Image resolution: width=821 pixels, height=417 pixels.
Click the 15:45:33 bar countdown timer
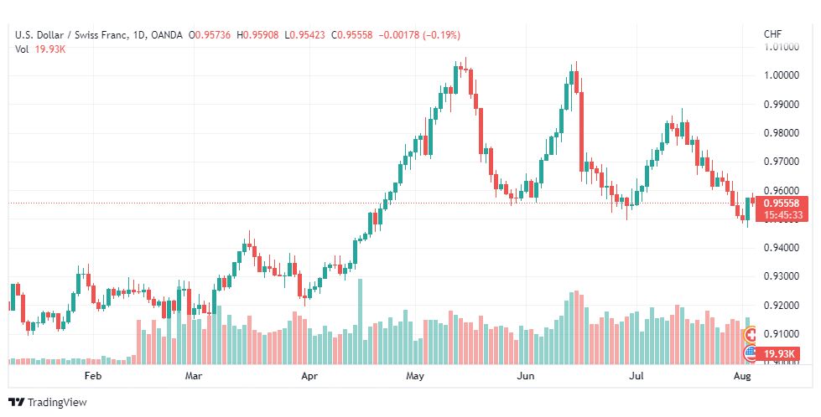pyautogui.click(x=781, y=215)
